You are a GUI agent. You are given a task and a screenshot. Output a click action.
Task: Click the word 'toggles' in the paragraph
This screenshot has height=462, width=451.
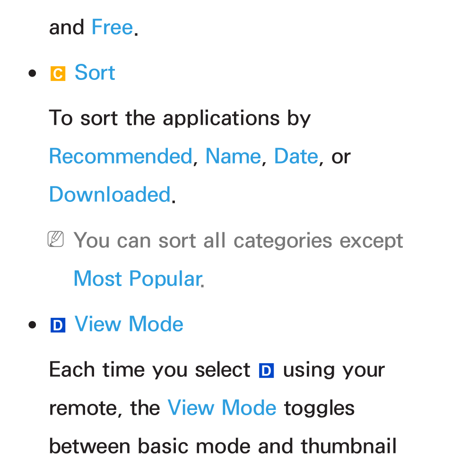(319, 409)
